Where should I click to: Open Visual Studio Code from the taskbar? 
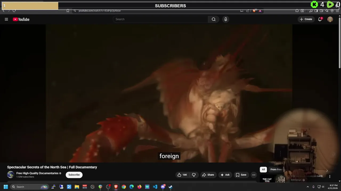pyautogui.click(x=155, y=187)
